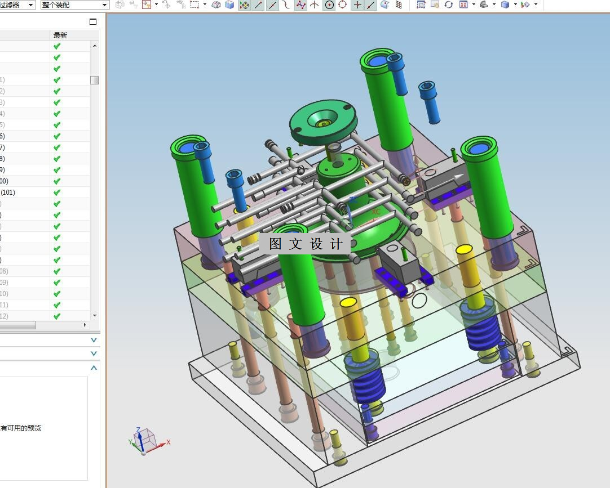Toggle End Point snap
Viewport: 610px width, 488px height.
click(x=258, y=5)
